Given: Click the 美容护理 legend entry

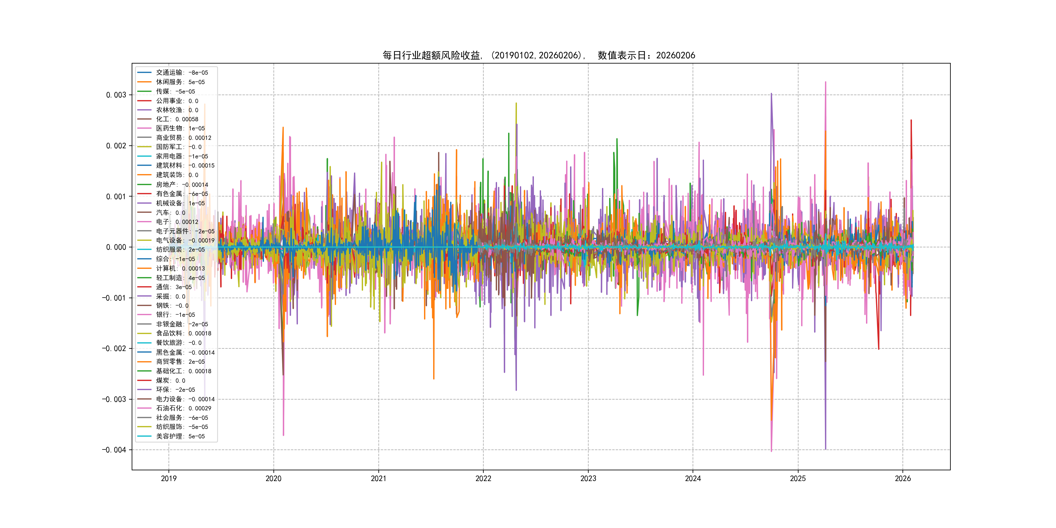Looking at the screenshot, I should [180, 436].
